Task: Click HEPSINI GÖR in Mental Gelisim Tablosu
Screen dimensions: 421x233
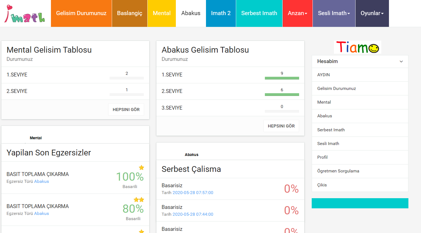Action: [x=126, y=109]
